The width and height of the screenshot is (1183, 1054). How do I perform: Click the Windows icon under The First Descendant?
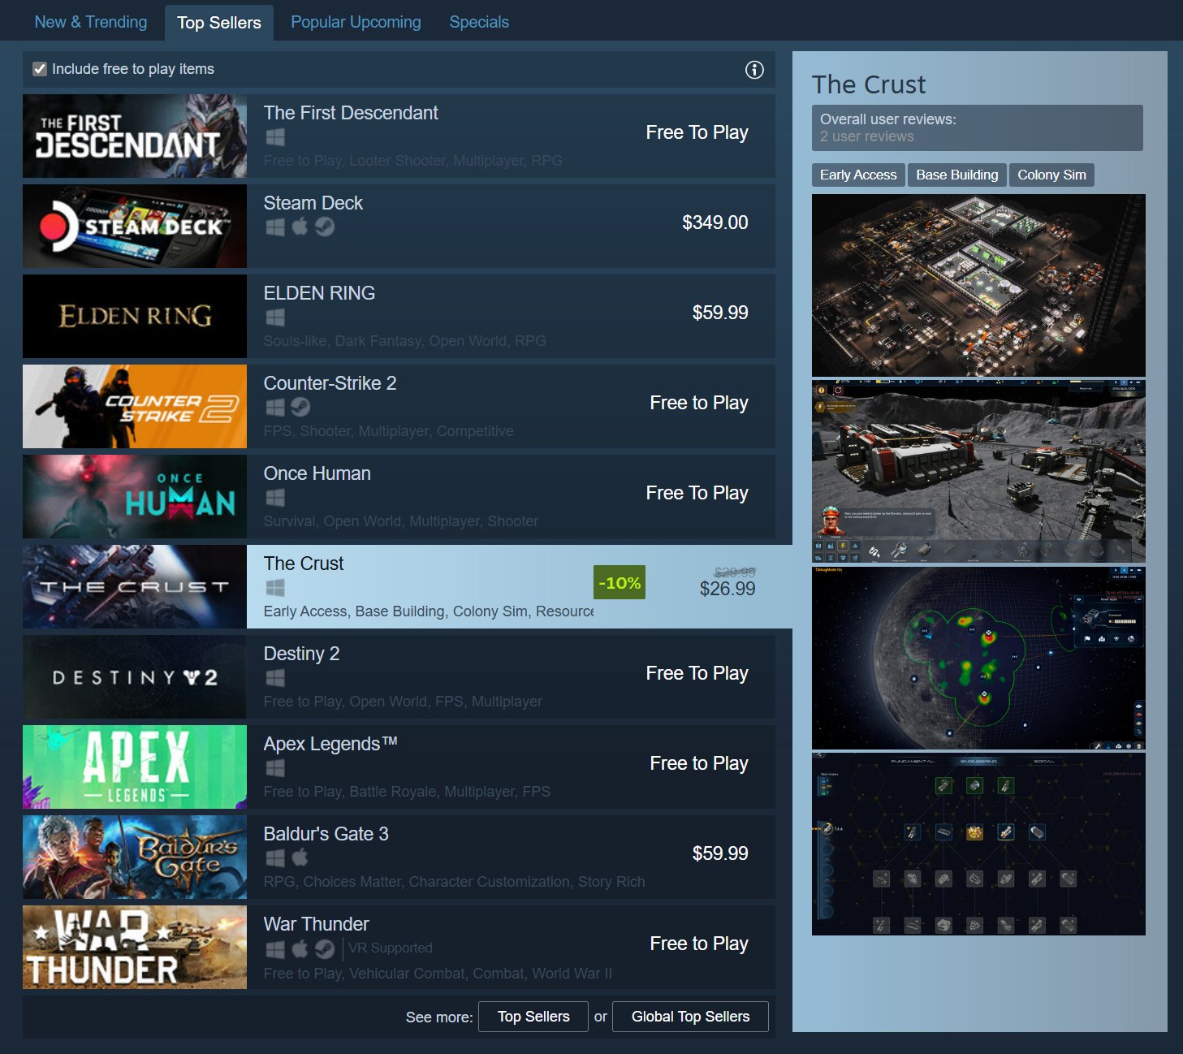[x=275, y=136]
